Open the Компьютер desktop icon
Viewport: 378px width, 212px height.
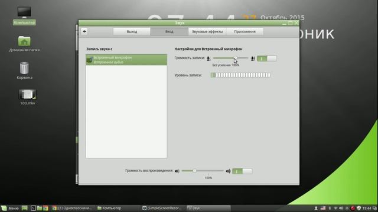pyautogui.click(x=24, y=15)
